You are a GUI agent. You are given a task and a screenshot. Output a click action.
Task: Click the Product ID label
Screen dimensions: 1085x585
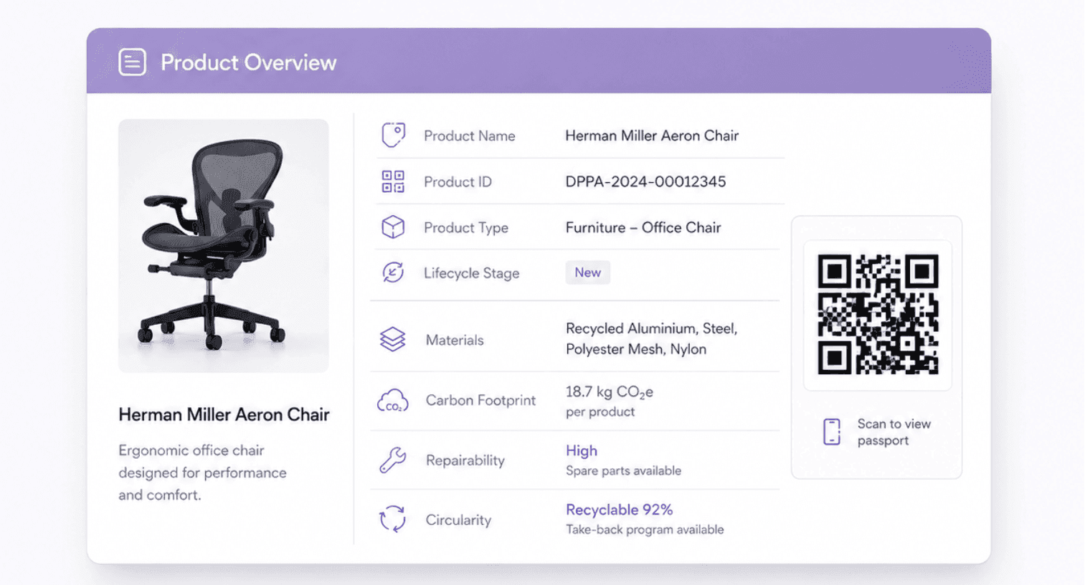pyautogui.click(x=458, y=181)
